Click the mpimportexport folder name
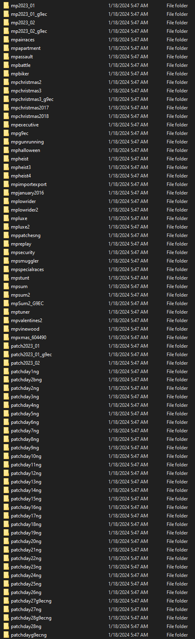Screen dimensions: 195x639 (x=29, y=184)
